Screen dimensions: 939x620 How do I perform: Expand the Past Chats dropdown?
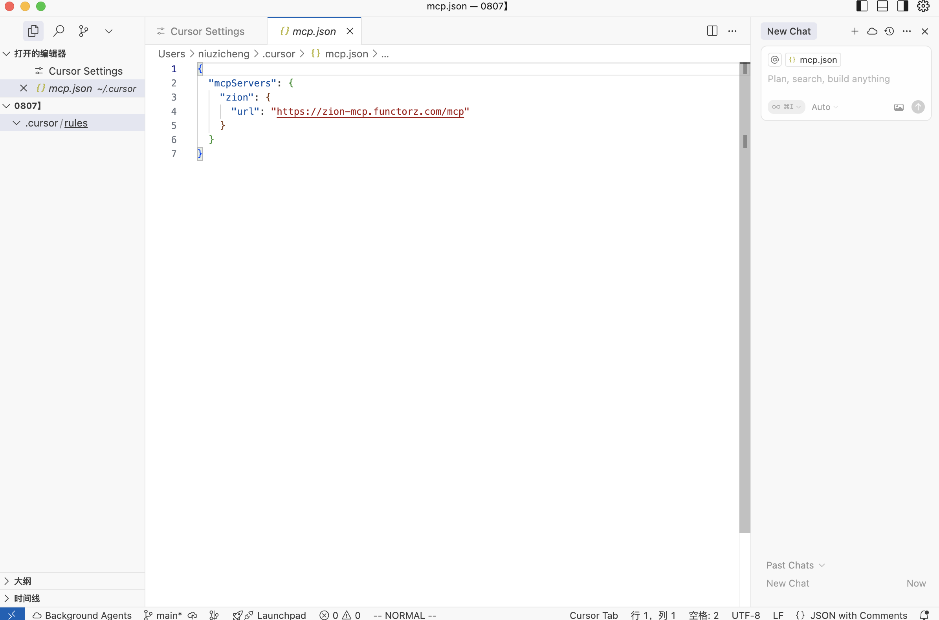point(796,565)
